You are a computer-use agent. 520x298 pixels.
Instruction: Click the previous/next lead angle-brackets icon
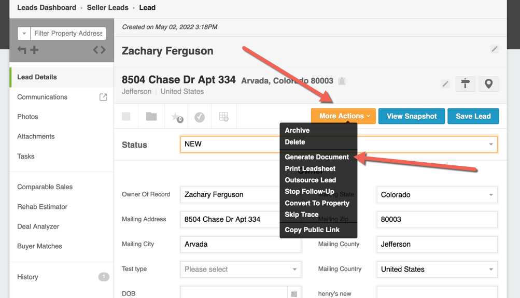[99, 50]
